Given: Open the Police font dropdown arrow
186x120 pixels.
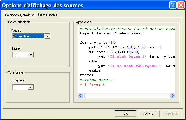Looking at the screenshot, I should coord(48,36).
